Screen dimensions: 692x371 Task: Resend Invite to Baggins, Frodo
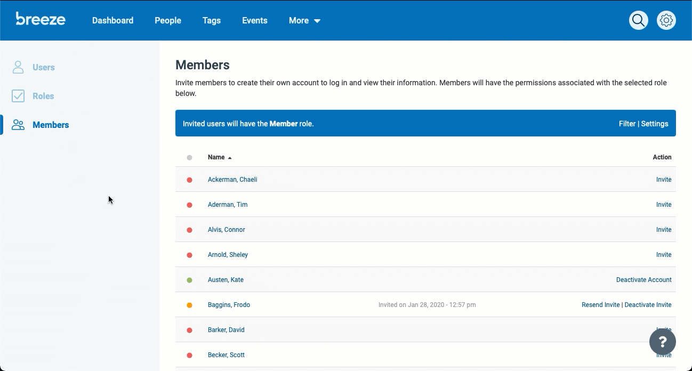[601, 305]
